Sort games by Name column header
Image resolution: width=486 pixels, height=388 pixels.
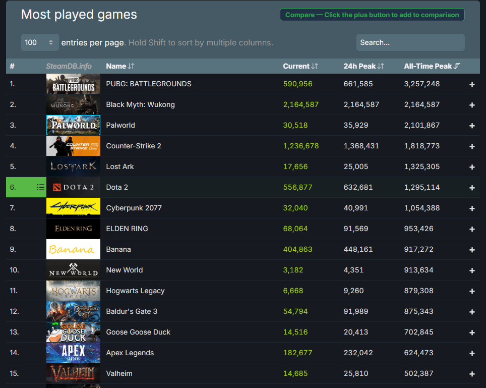120,66
